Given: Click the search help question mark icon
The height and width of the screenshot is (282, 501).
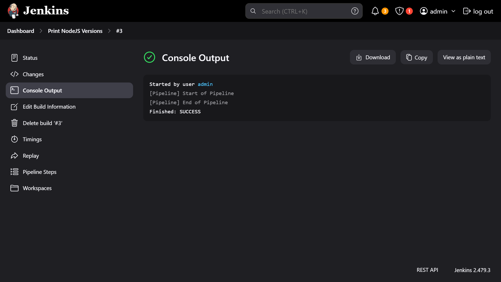Looking at the screenshot, I should point(355,11).
